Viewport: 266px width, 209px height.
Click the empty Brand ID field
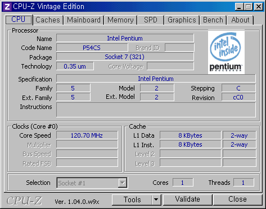179,48
